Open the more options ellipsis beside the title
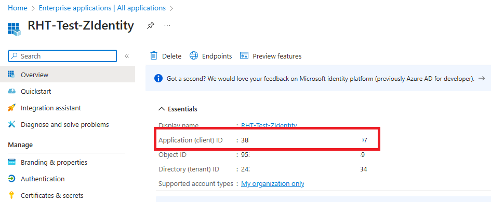This screenshot has width=491, height=202. (x=167, y=25)
